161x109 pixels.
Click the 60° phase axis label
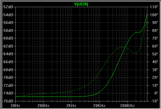(155, 46)
